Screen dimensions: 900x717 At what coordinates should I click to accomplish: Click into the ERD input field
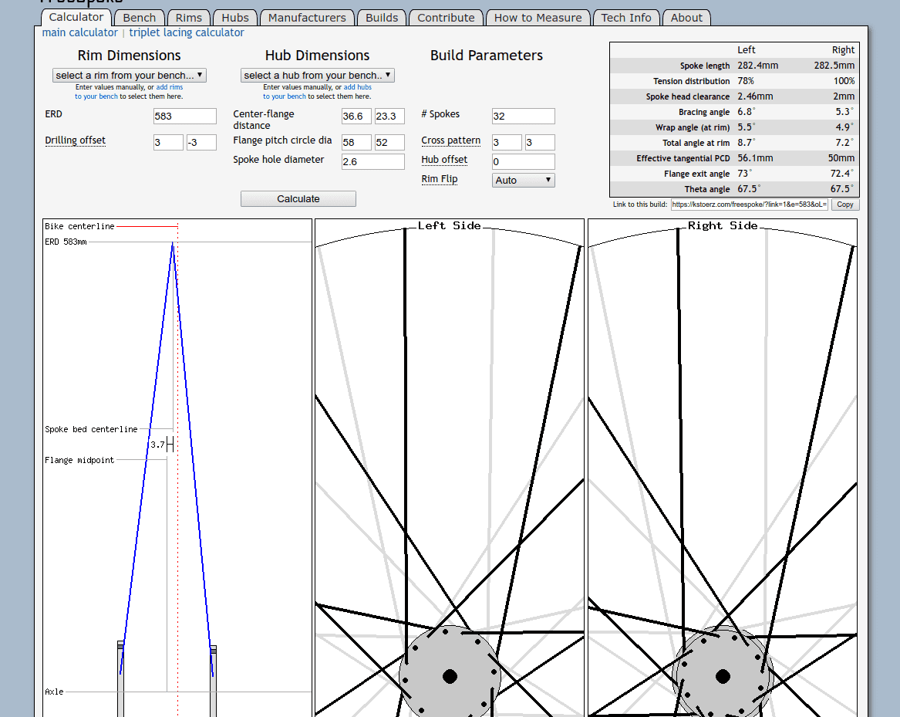click(184, 117)
